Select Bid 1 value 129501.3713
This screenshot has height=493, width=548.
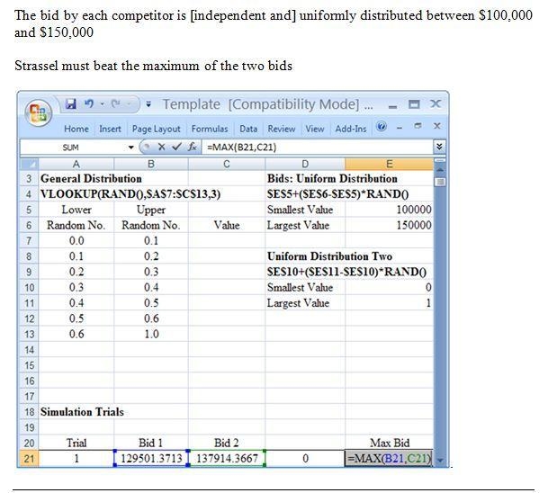tap(151, 459)
